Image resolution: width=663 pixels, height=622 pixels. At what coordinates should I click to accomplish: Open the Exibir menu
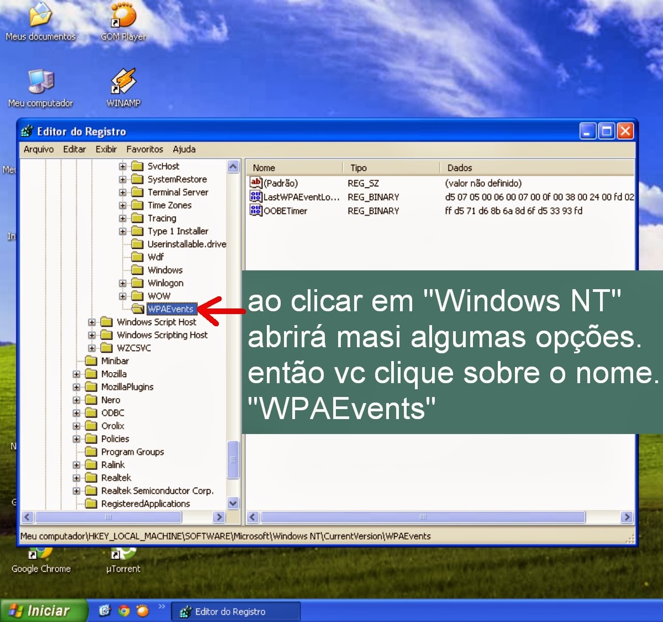[x=106, y=149]
